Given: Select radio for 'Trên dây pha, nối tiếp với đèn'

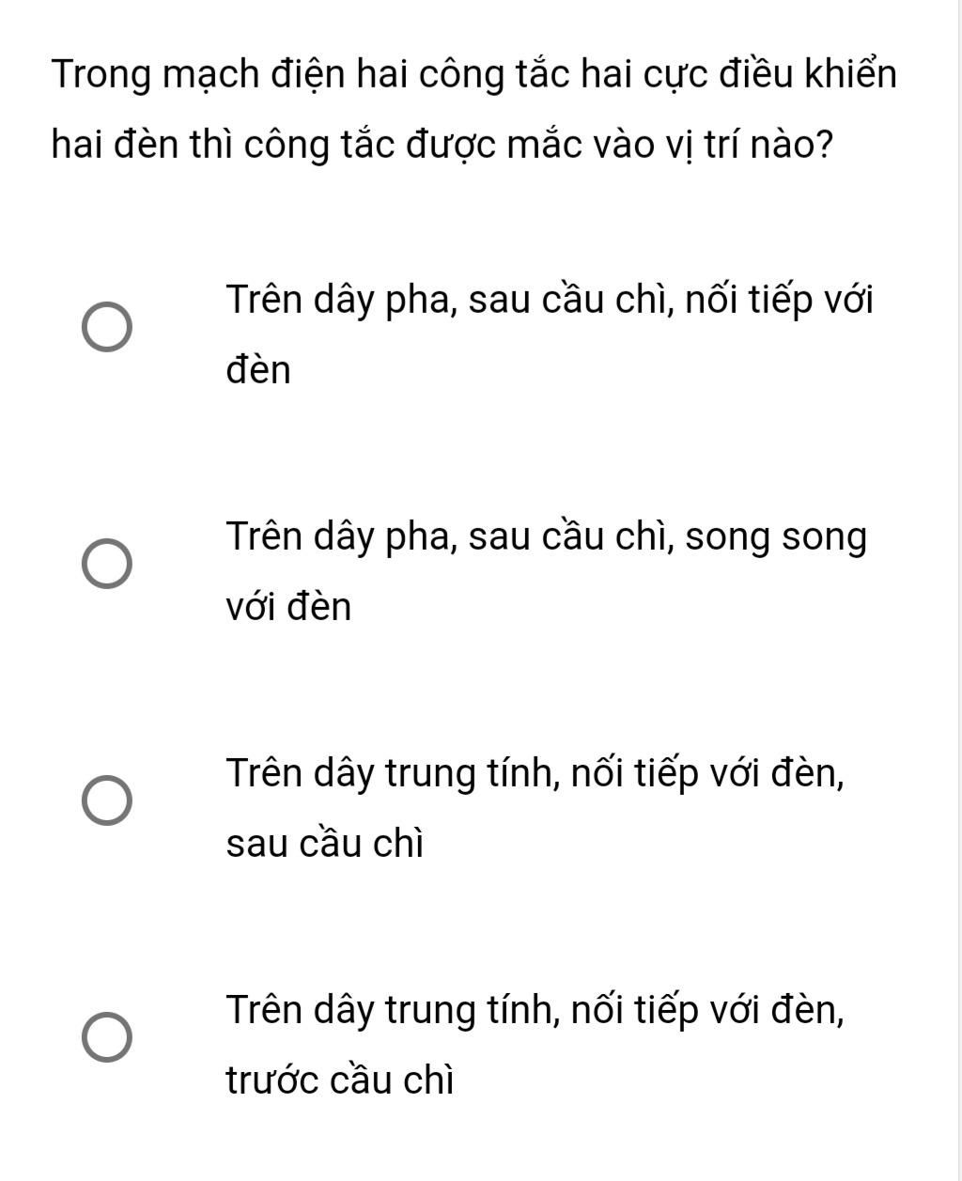Looking at the screenshot, I should tap(106, 328).
